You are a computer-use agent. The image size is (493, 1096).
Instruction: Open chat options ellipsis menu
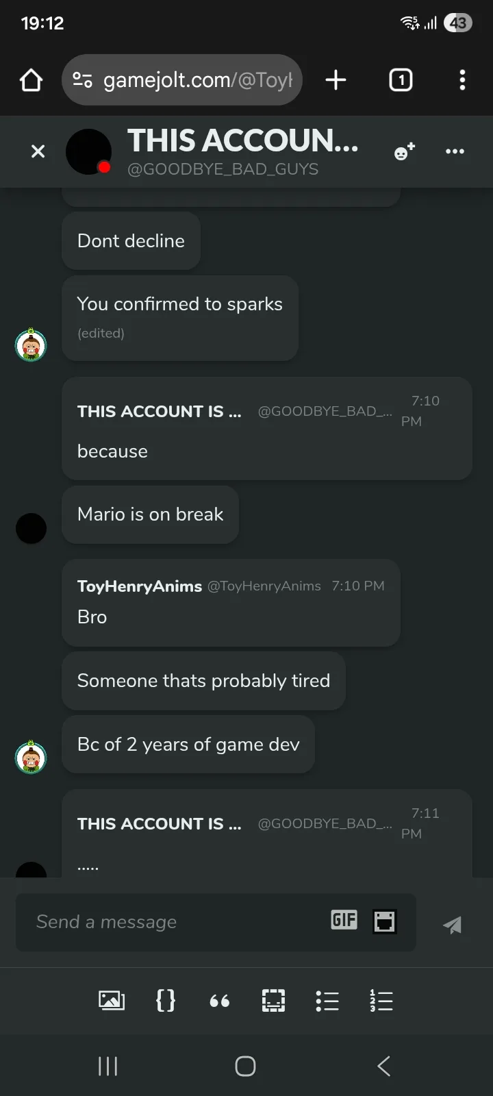pyautogui.click(x=455, y=151)
